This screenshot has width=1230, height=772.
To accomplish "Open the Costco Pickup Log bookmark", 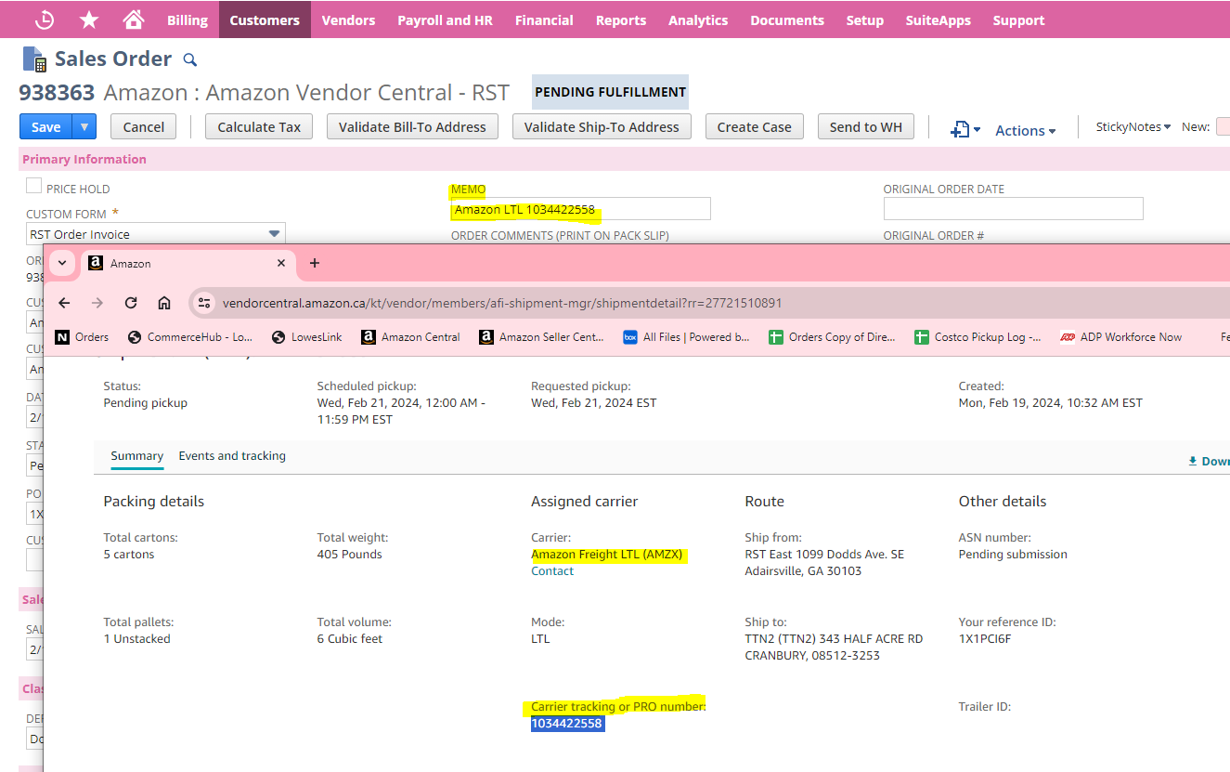I will click(978, 337).
